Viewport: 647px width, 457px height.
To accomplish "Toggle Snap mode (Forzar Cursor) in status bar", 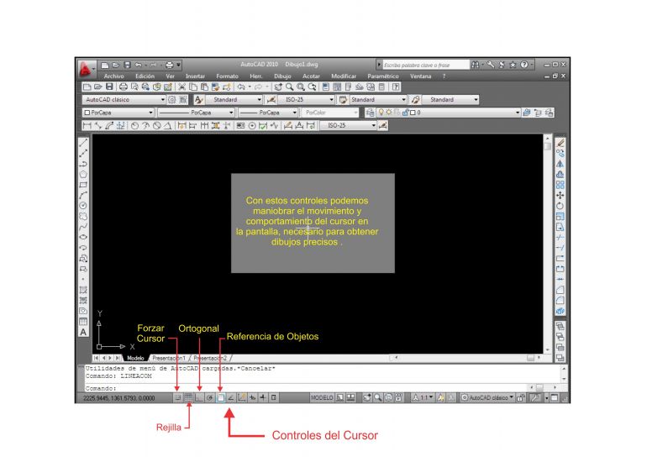I will tap(177, 398).
